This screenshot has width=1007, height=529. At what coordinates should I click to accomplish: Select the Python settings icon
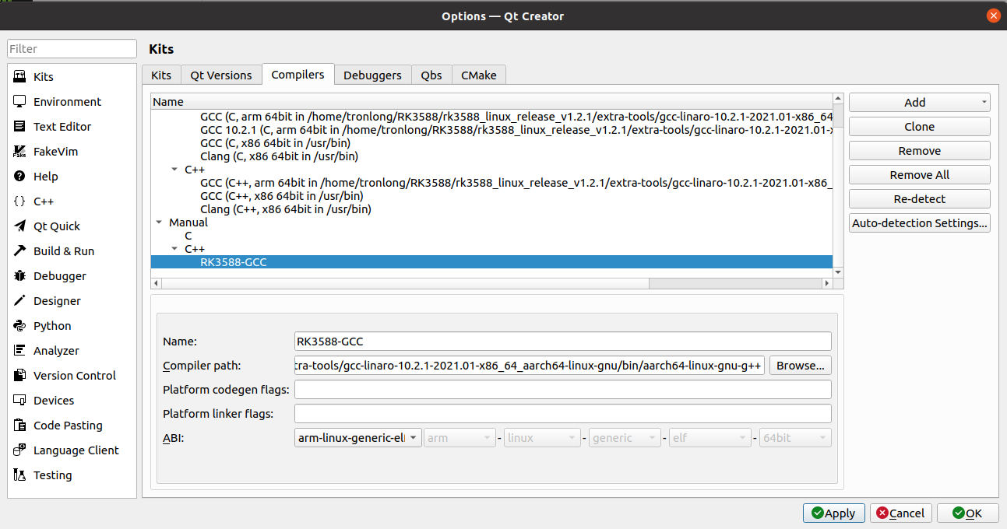point(20,326)
